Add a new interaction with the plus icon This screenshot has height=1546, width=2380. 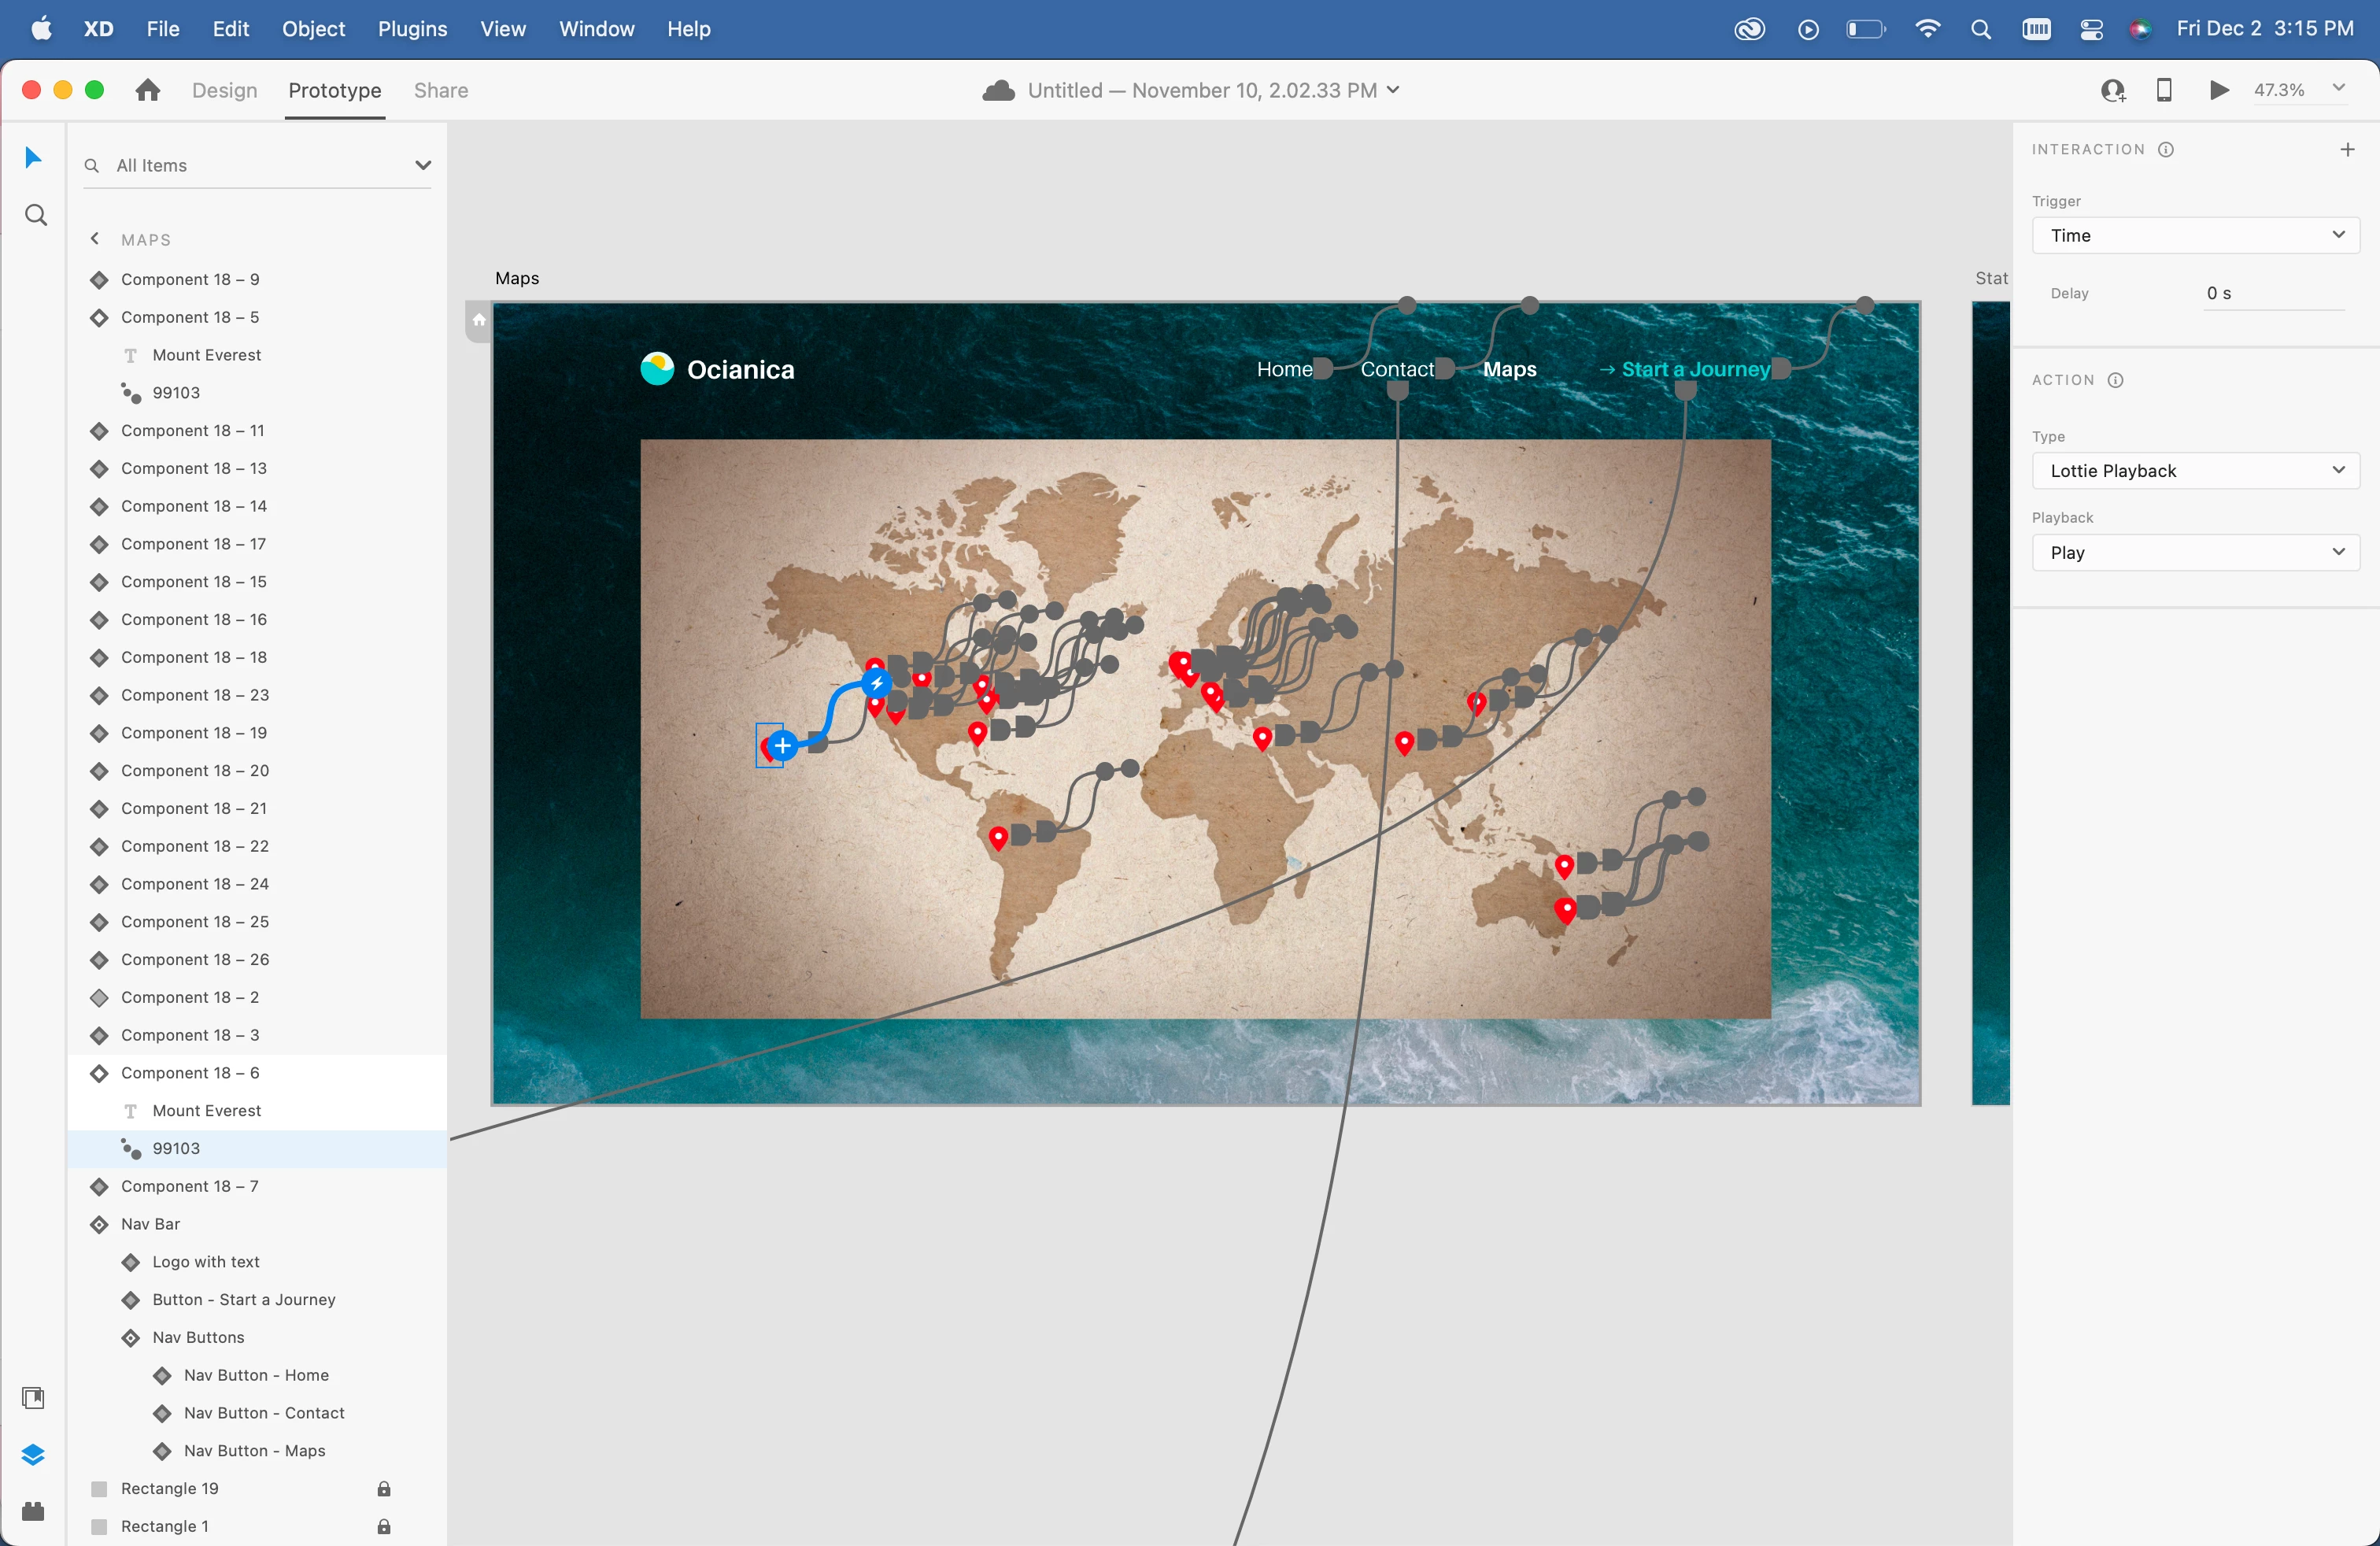point(2347,149)
